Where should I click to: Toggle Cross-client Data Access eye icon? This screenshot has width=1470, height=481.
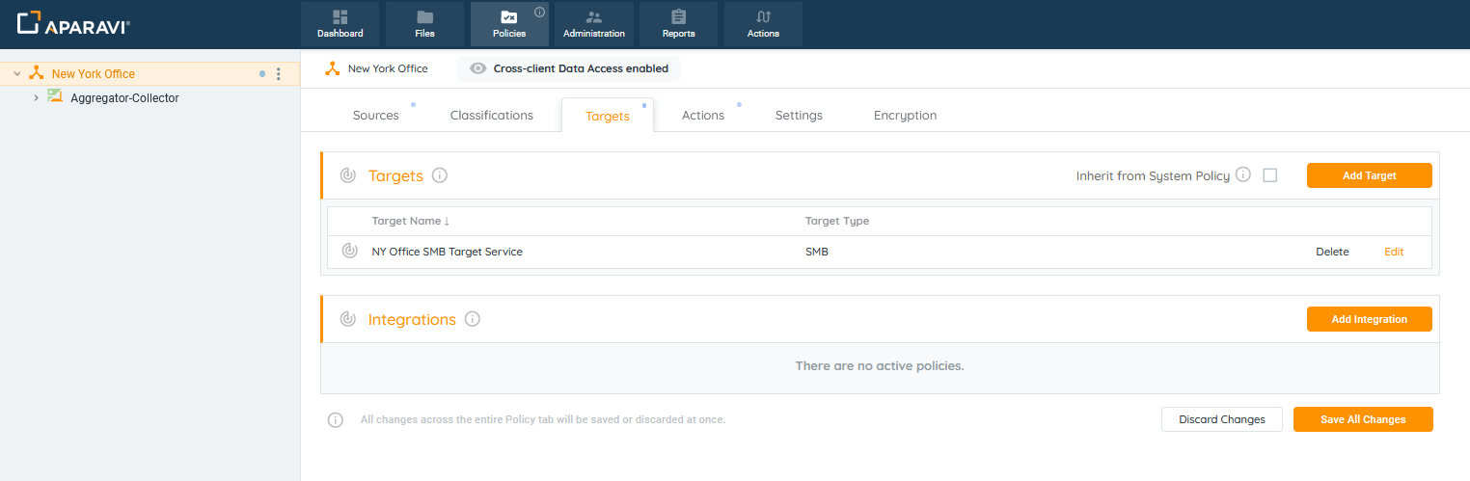pyautogui.click(x=477, y=68)
